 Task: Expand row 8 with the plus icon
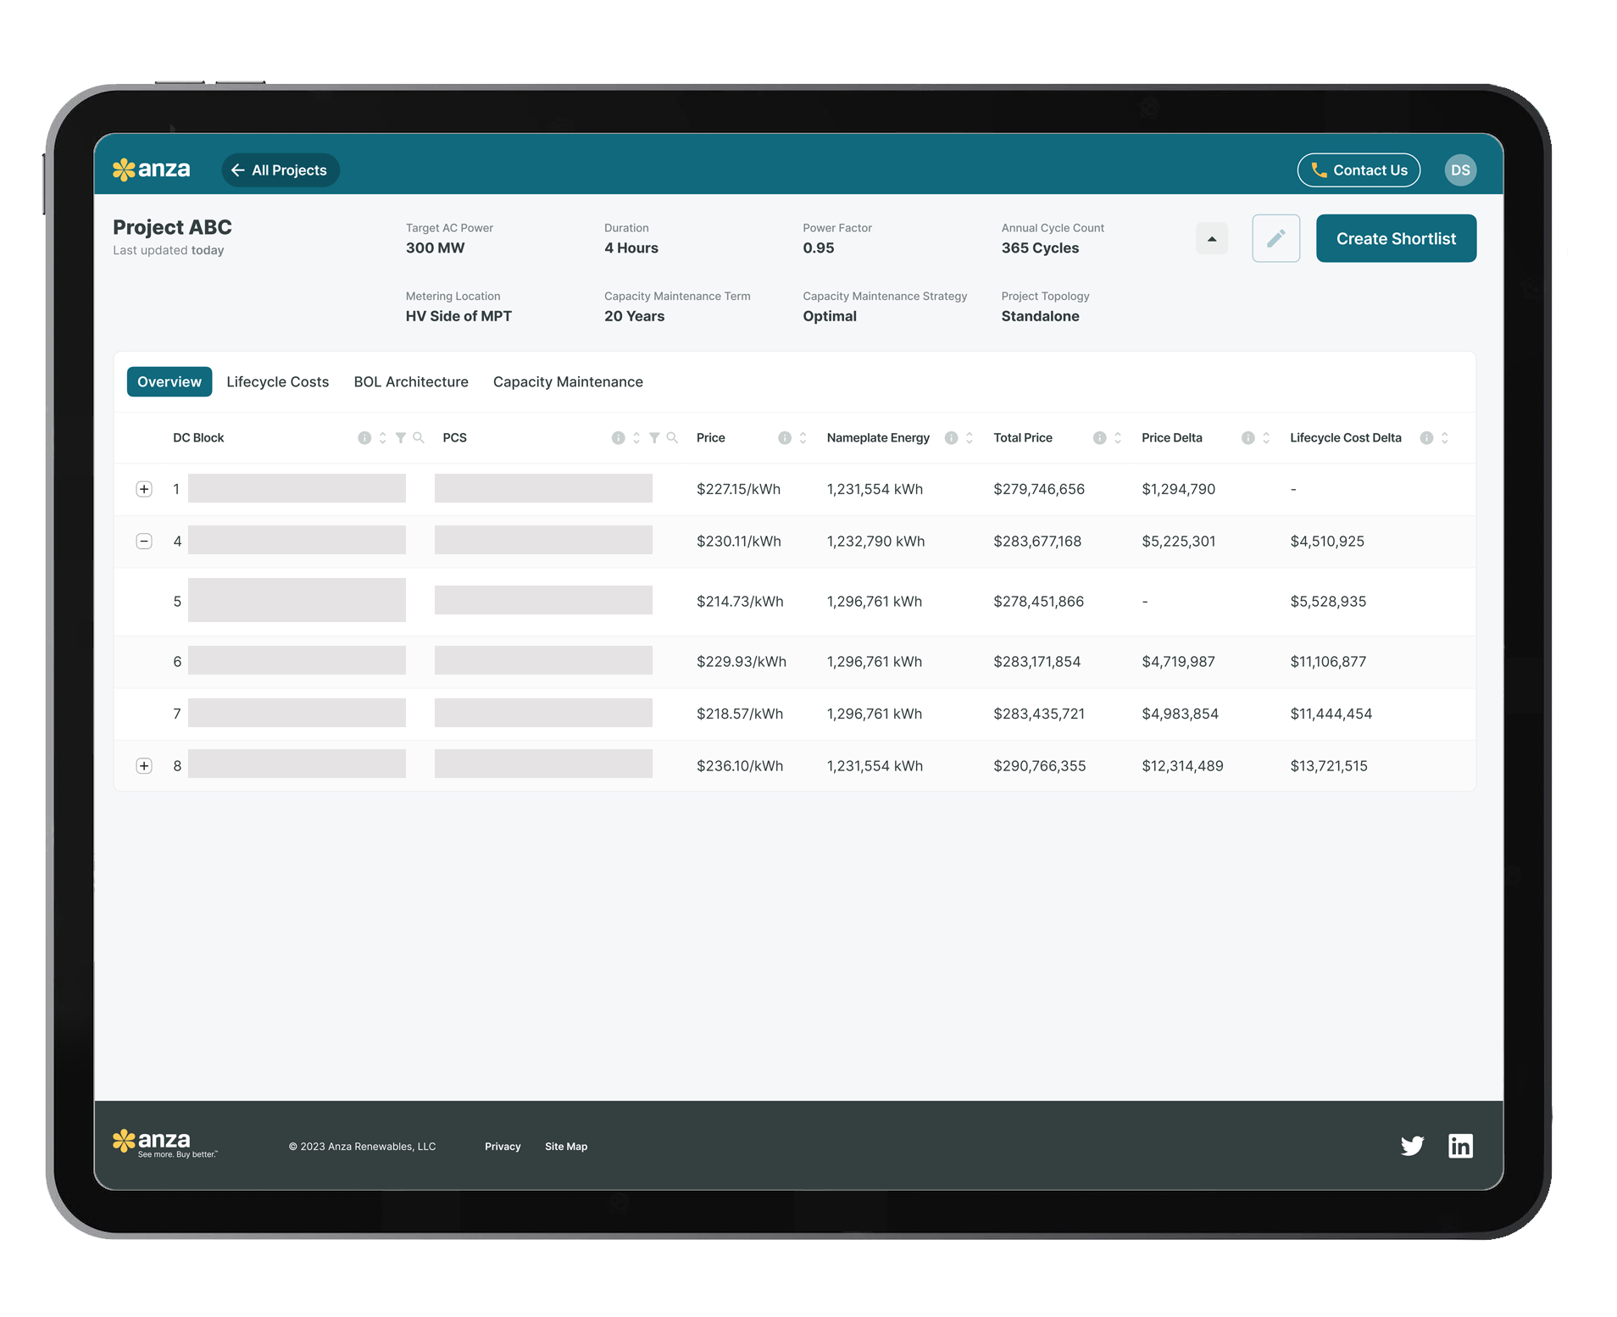point(144,766)
